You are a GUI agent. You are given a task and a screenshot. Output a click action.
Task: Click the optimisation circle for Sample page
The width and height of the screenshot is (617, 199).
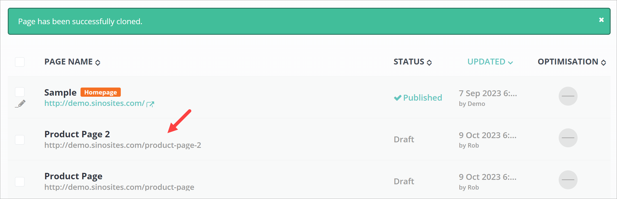tap(568, 96)
